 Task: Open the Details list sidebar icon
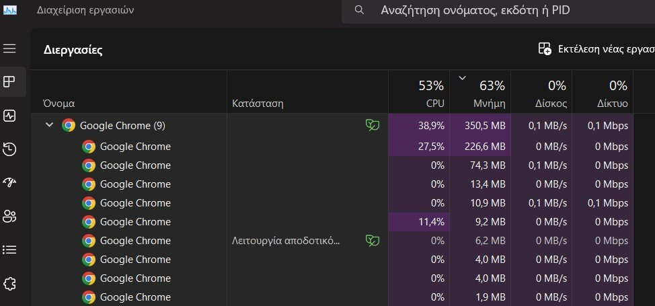coord(9,250)
